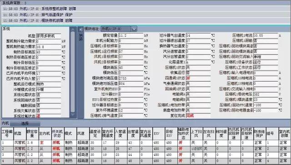Click the 风速 column header
Image resolution: width=291 pixels, height=165 pixels.
83,133
